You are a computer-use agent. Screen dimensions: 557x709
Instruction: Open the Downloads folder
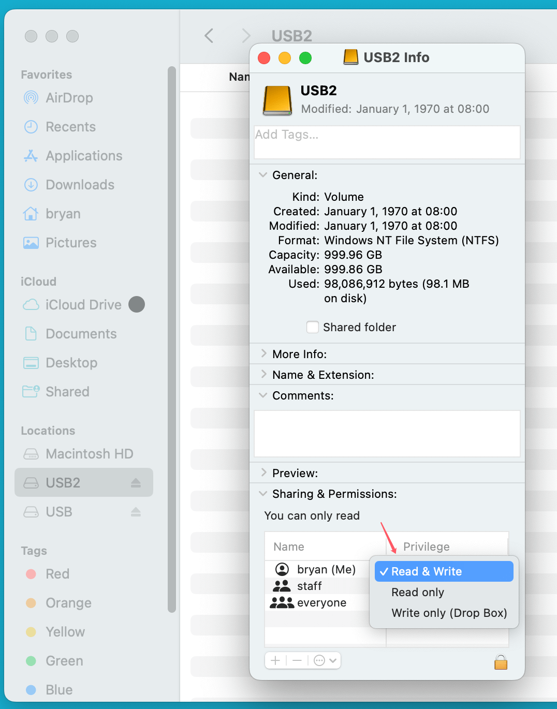coord(80,185)
